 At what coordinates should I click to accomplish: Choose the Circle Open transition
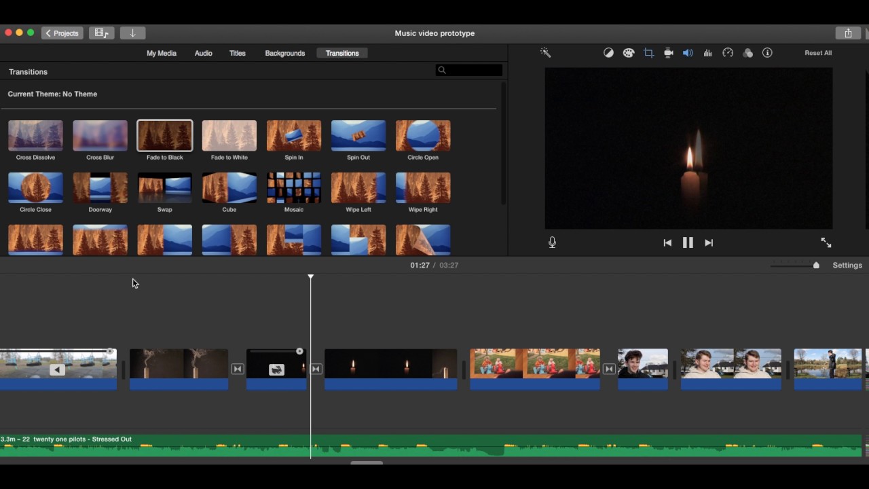click(x=423, y=136)
